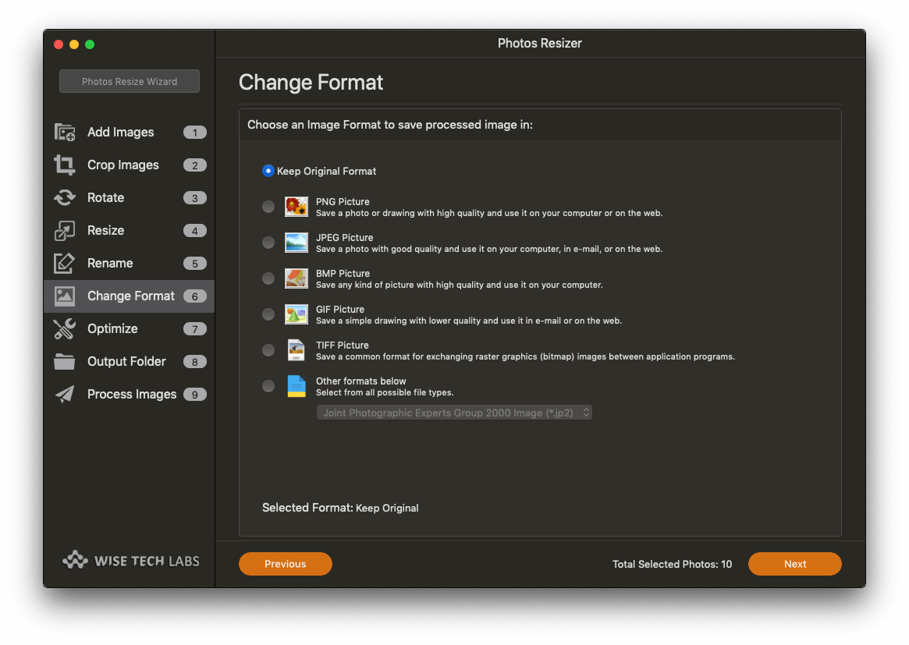
Task: Click the Change Format picture icon
Action: point(64,296)
